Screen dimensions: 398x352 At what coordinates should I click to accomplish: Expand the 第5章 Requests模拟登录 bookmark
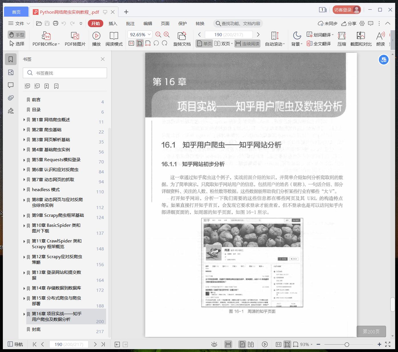point(24,160)
